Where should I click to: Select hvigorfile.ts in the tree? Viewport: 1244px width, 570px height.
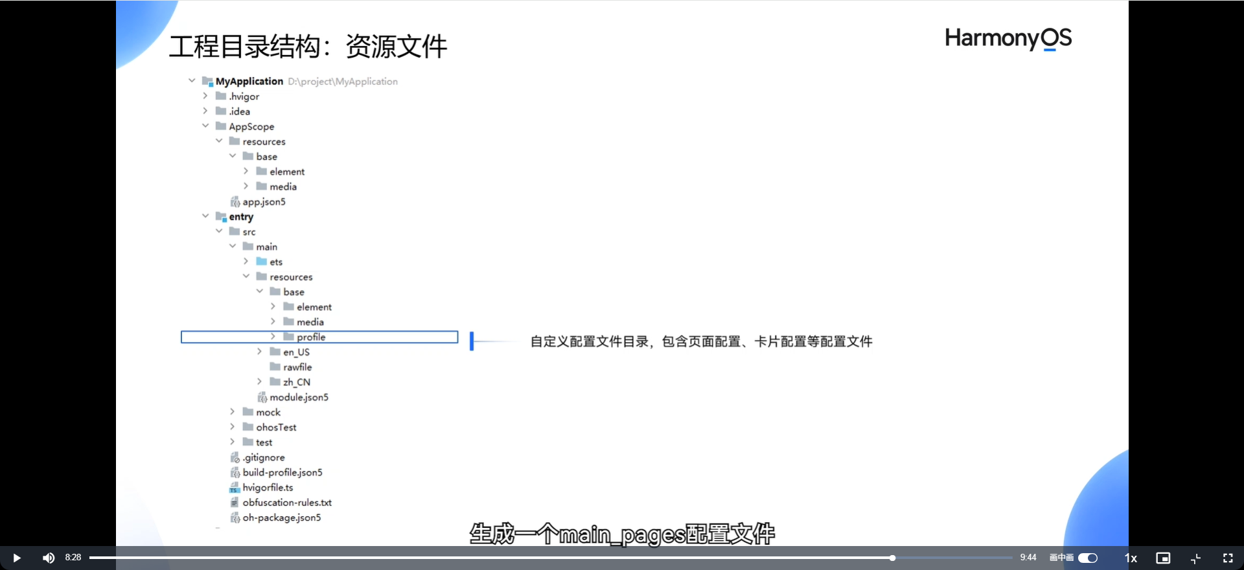click(268, 488)
